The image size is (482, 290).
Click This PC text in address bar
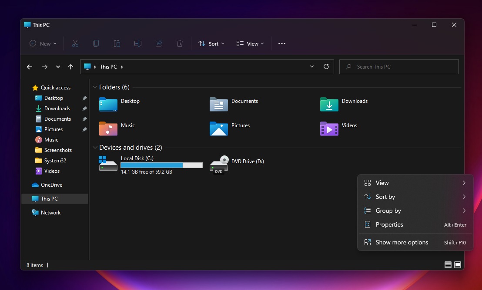pyautogui.click(x=108, y=67)
